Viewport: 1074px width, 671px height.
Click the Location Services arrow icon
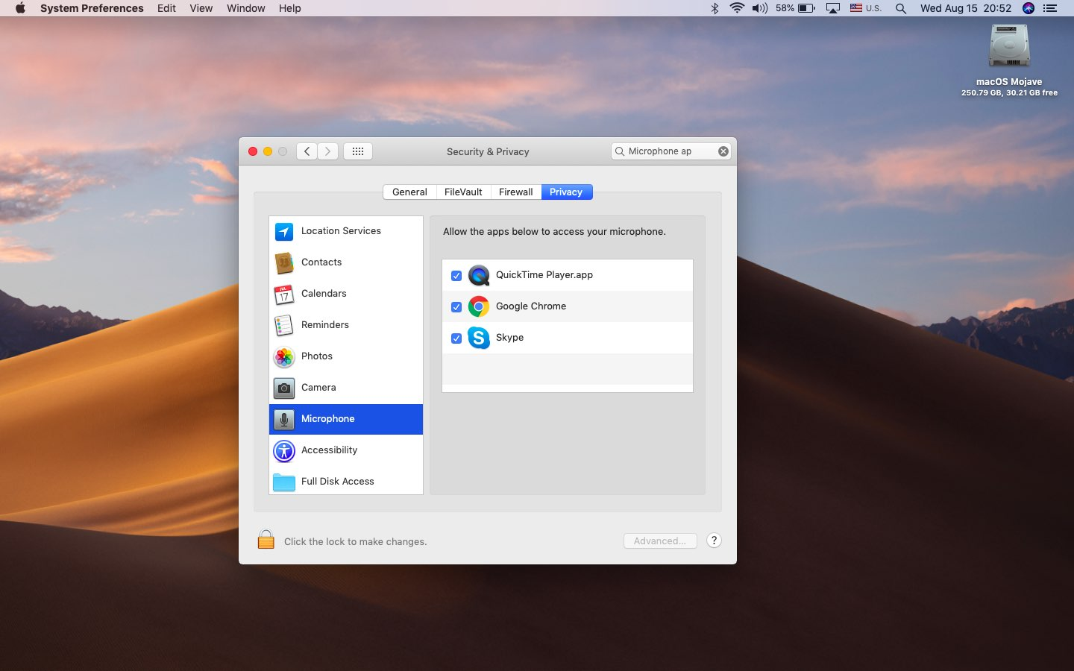tap(284, 232)
